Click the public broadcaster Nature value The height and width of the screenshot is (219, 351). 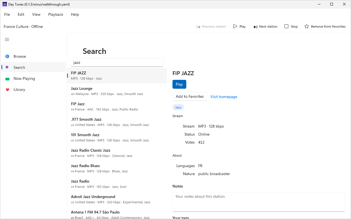click(x=214, y=174)
